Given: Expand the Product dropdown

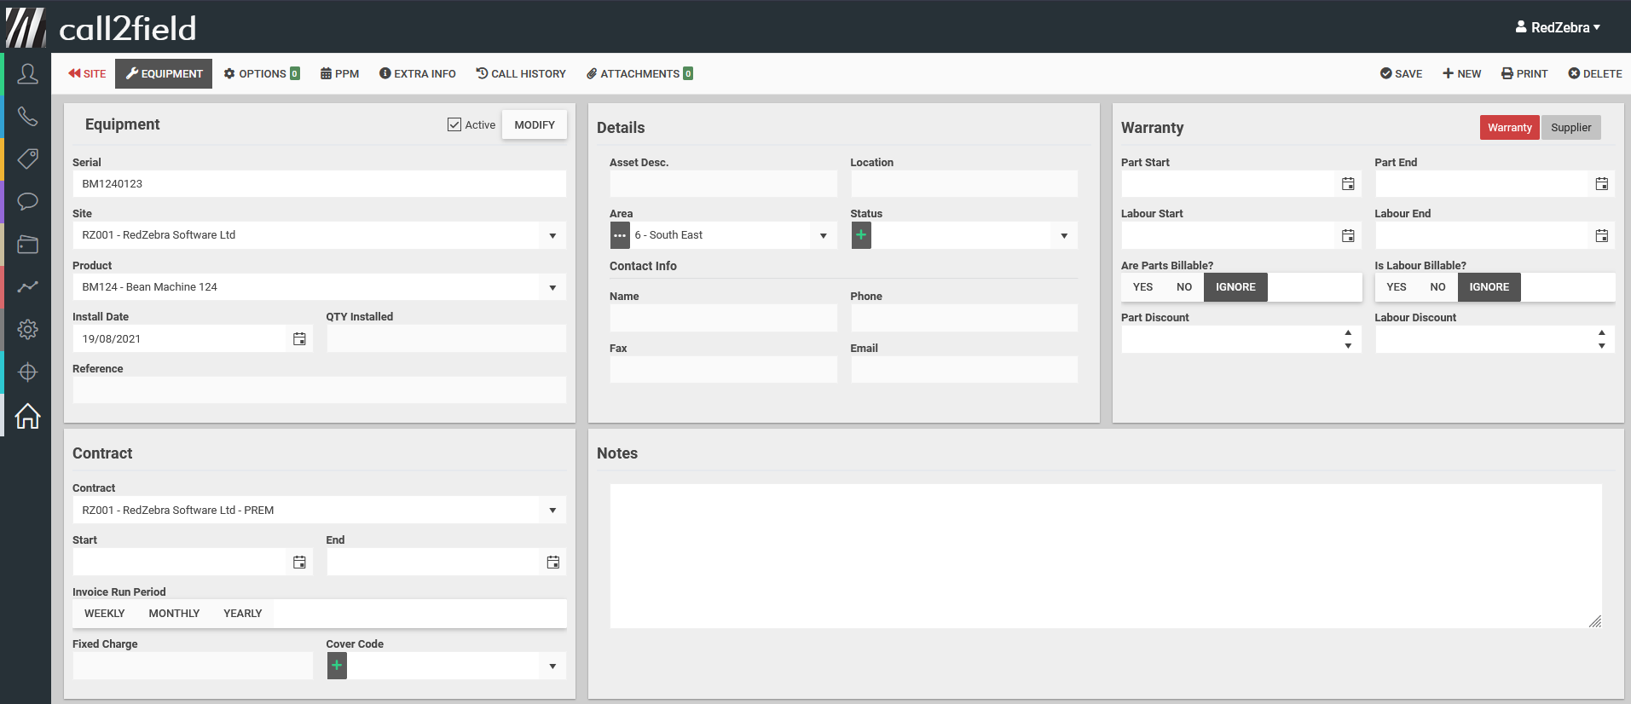Looking at the screenshot, I should [552, 288].
